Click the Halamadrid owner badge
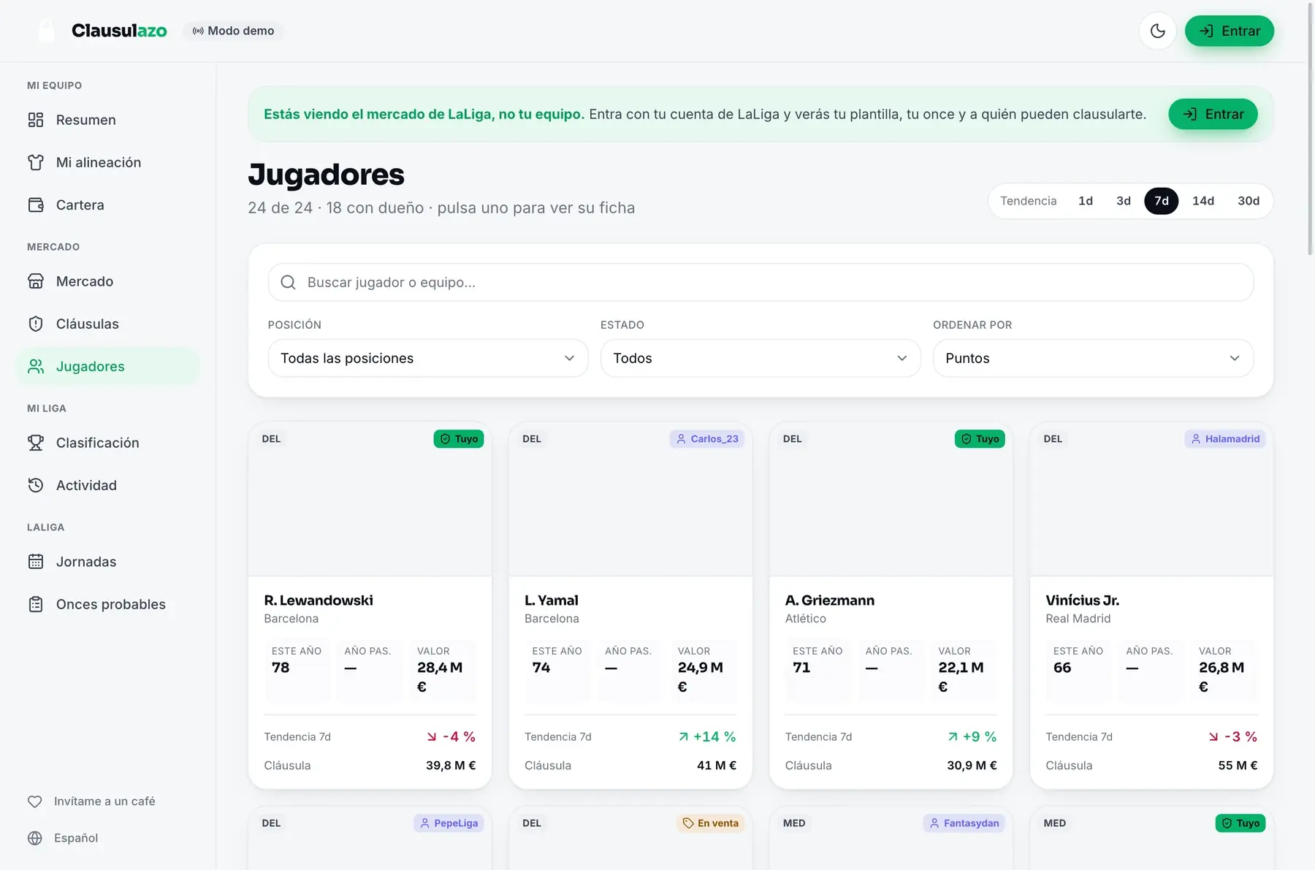1315x870 pixels. click(x=1225, y=439)
